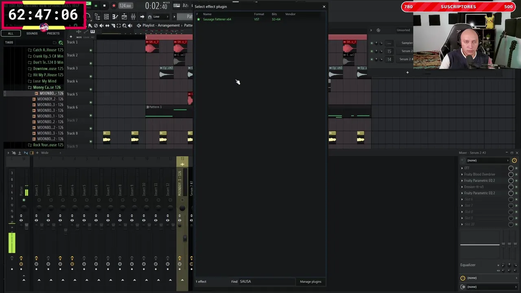Select the Slice tool in playlist toolbar

(113, 25)
